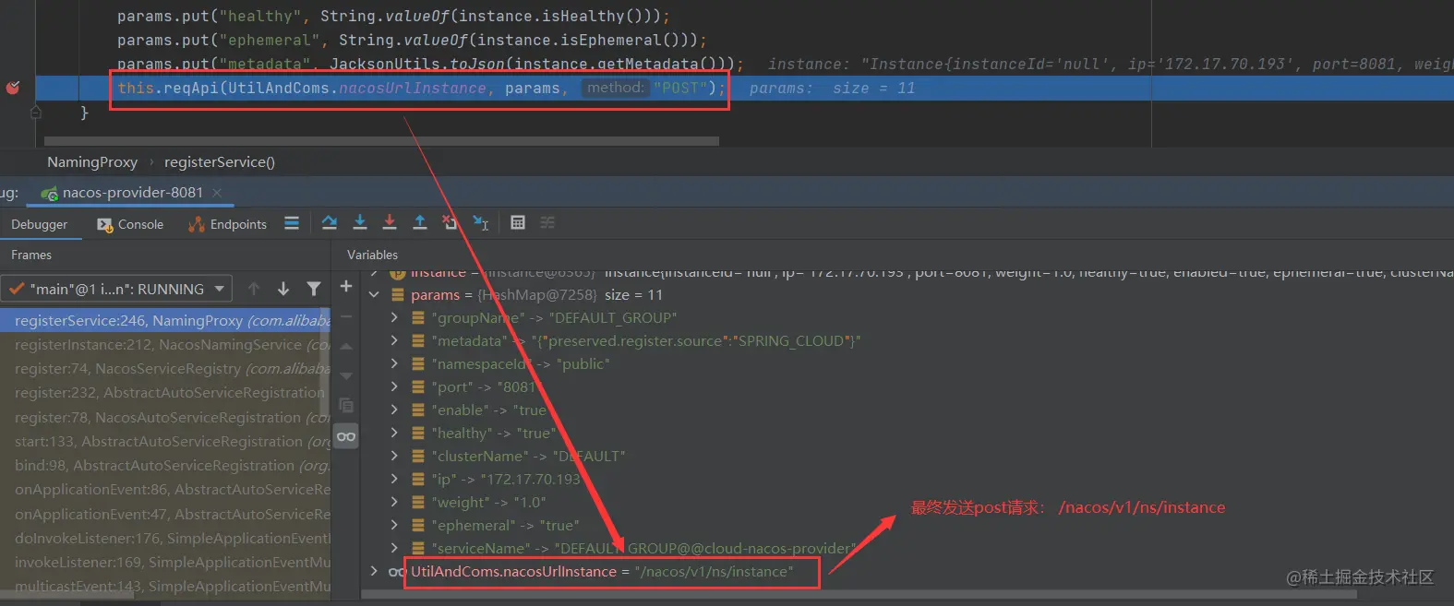Close the nacos-provider-8081 debug tab
1454x606 pixels.
[217, 193]
